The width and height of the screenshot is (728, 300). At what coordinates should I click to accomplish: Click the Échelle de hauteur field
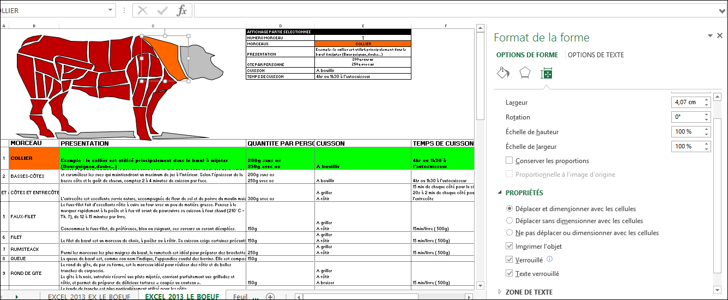pyautogui.click(x=688, y=131)
